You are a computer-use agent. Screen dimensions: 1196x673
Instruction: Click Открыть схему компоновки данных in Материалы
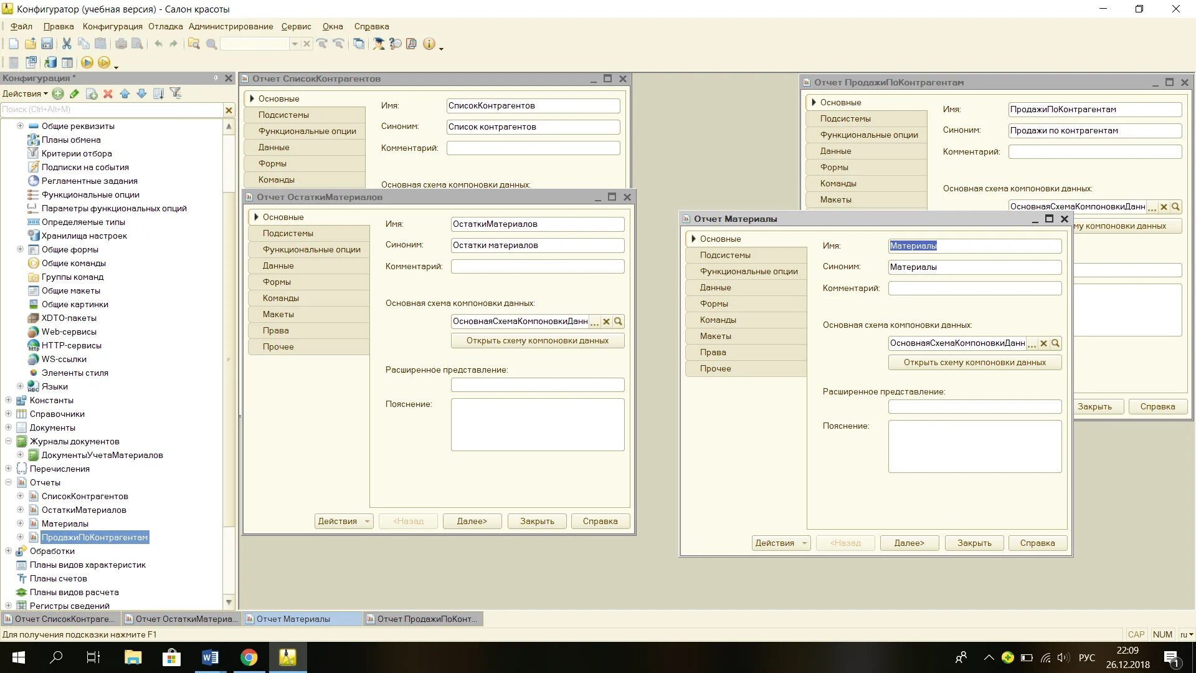pos(974,363)
